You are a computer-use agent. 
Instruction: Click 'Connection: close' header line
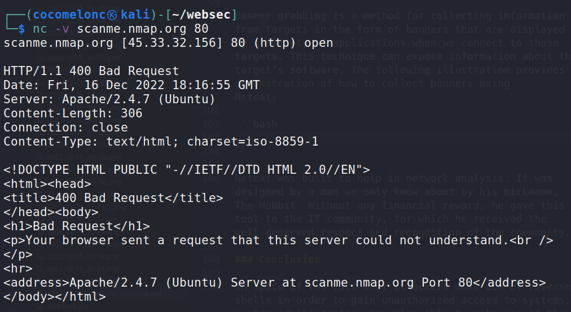65,128
